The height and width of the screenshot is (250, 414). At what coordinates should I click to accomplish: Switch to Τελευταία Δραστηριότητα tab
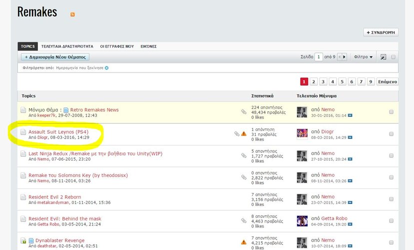(67, 46)
